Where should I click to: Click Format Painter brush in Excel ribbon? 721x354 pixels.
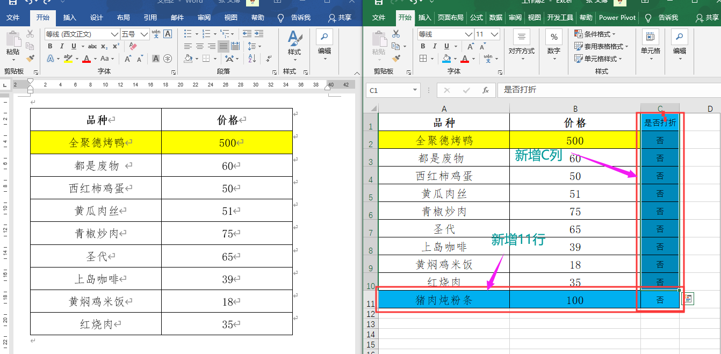point(396,59)
